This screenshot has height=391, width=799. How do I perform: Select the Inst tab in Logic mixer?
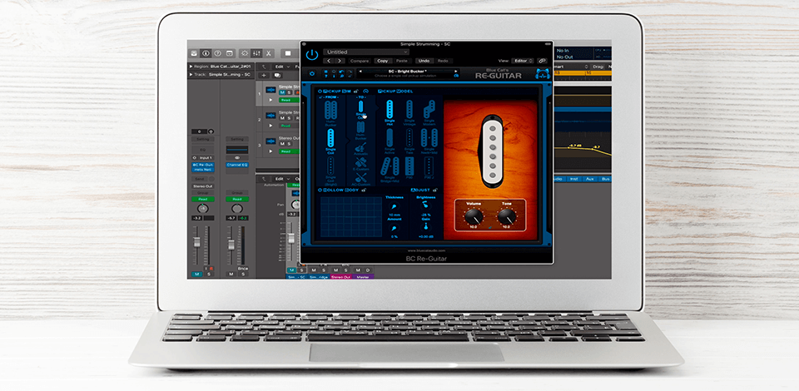click(x=573, y=179)
